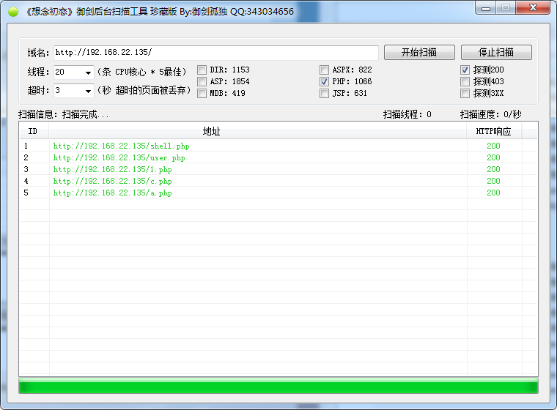Click the 200 response of a.php row
This screenshot has height=410, width=557.
[x=493, y=193]
